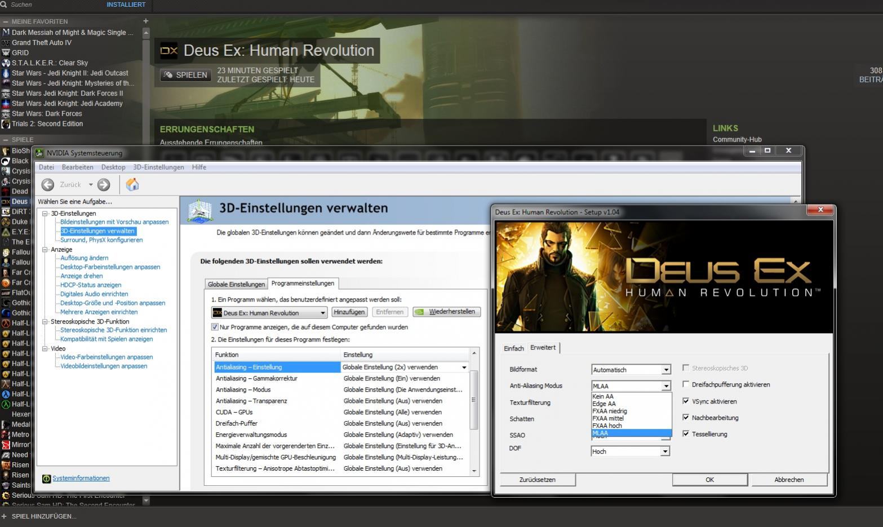Select Surround, PhysX konfigurieren tree item

tap(101, 240)
